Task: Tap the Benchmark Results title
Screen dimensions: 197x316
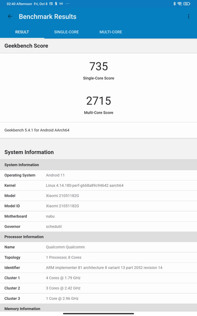Action: coord(48,17)
